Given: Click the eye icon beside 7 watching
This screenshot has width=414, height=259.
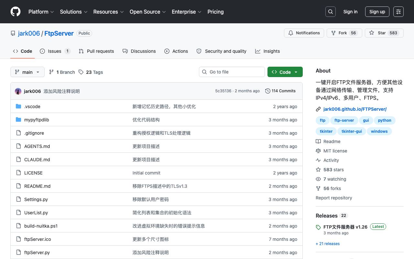Looking at the screenshot, I should (x=318, y=179).
